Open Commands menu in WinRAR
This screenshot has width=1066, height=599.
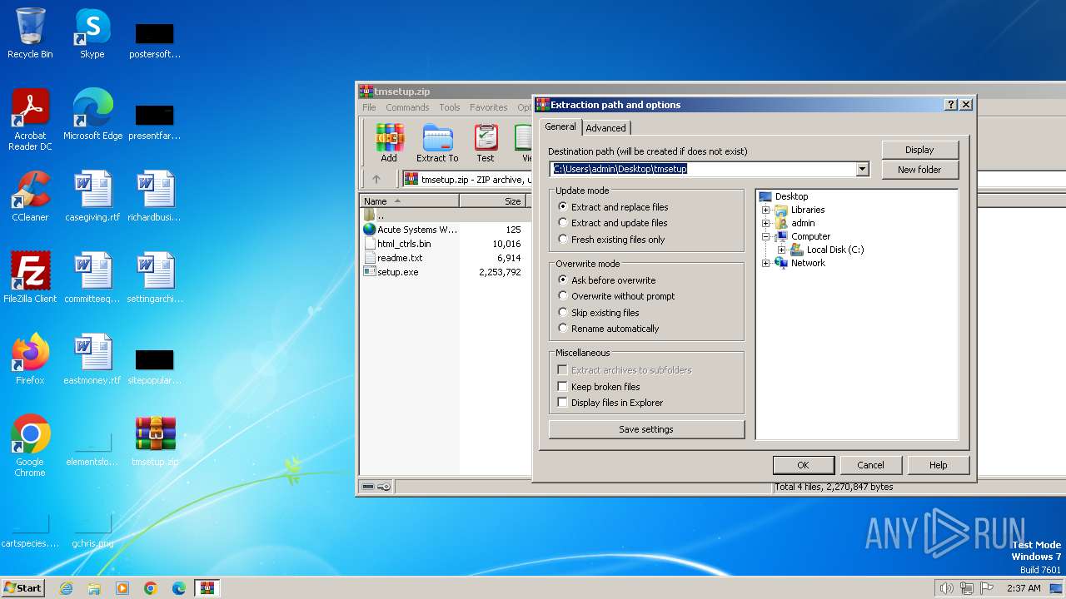(407, 107)
